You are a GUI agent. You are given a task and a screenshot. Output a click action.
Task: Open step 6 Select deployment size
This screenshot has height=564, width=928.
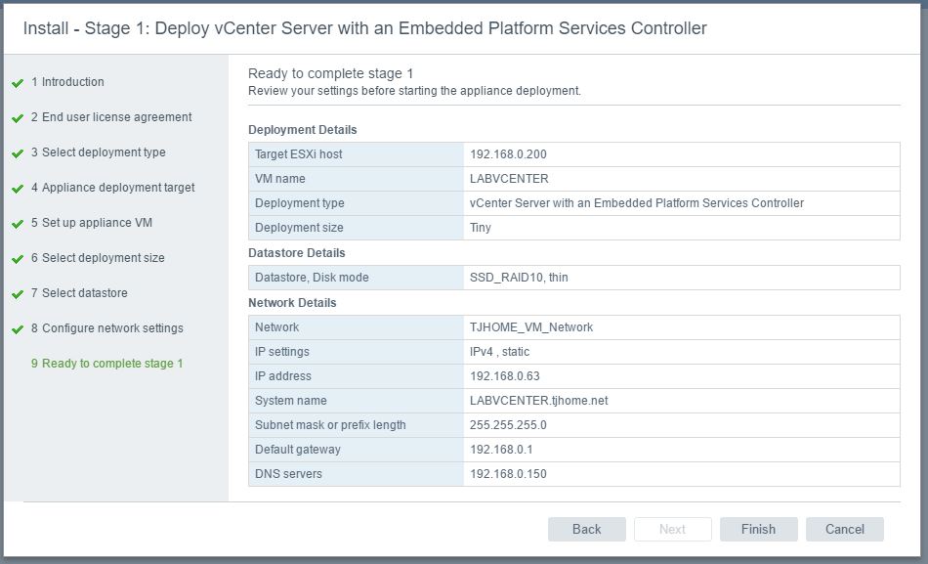click(98, 258)
